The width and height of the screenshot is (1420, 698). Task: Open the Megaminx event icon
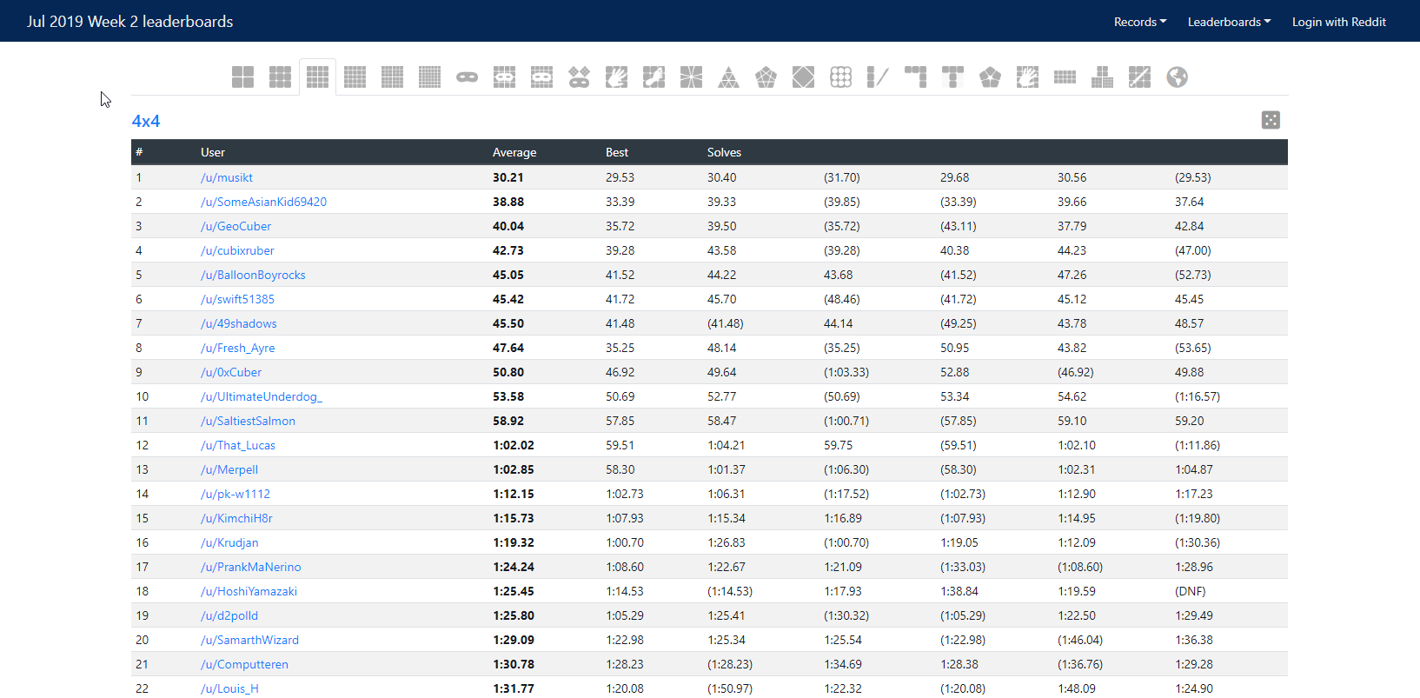pos(766,77)
